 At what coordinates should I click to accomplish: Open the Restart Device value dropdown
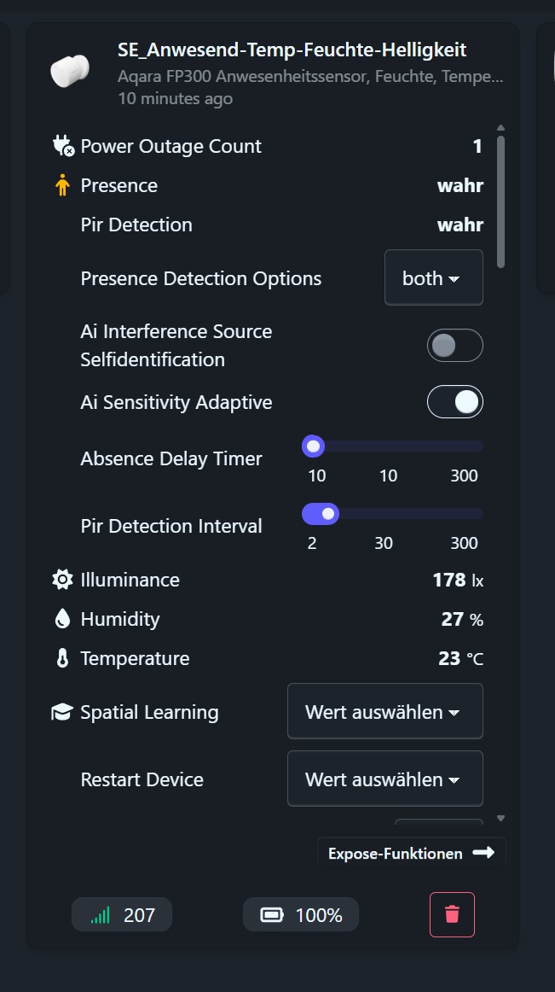pos(384,779)
